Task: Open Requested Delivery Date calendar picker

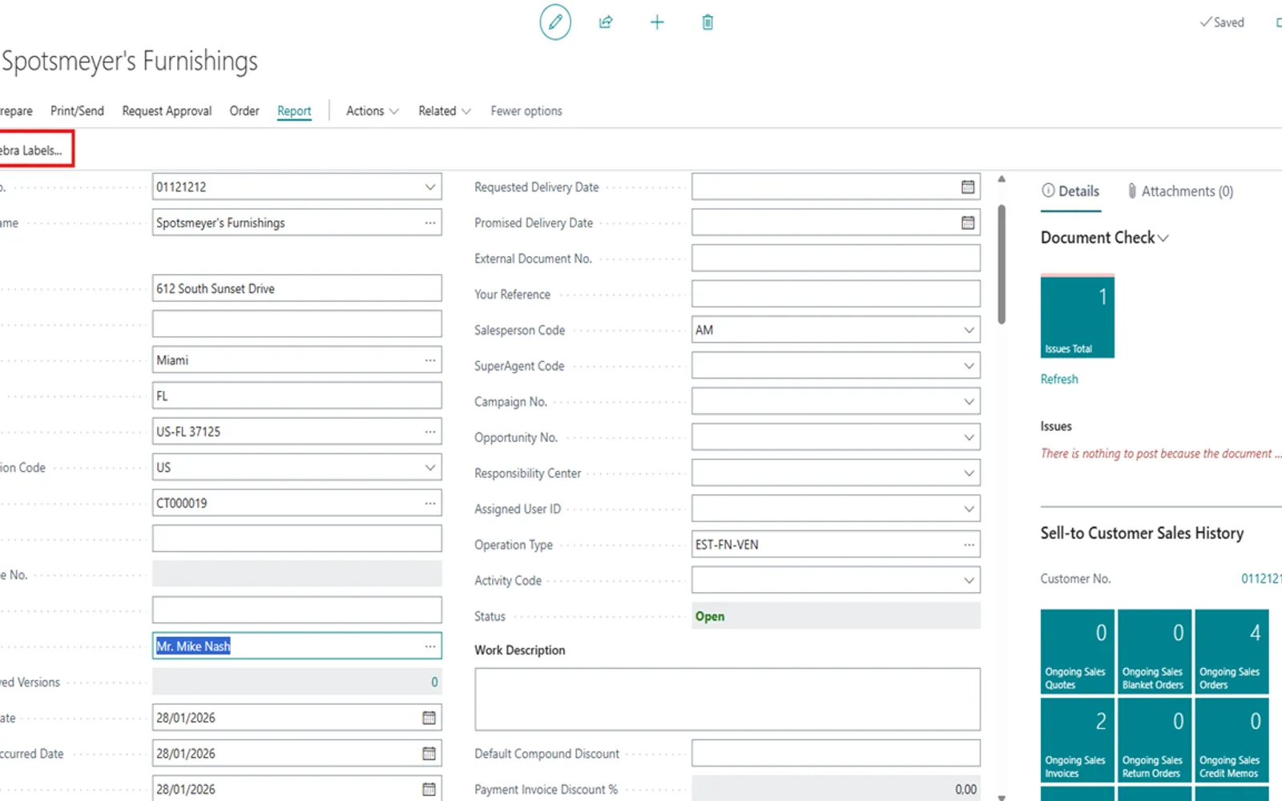Action: tap(968, 187)
